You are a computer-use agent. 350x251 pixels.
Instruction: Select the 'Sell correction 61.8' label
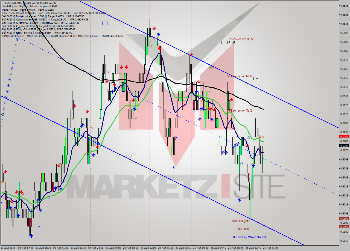[x=239, y=76]
